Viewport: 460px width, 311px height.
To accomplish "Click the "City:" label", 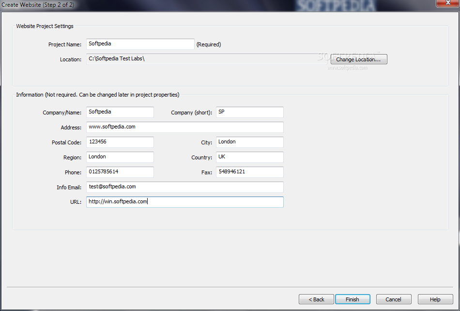I will [x=207, y=142].
